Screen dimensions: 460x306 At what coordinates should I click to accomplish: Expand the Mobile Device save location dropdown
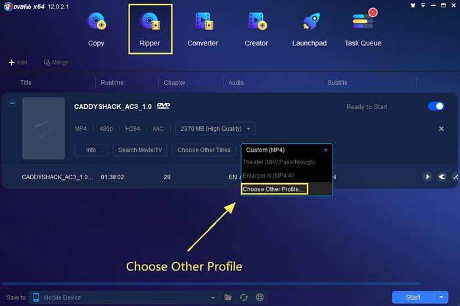click(x=213, y=297)
